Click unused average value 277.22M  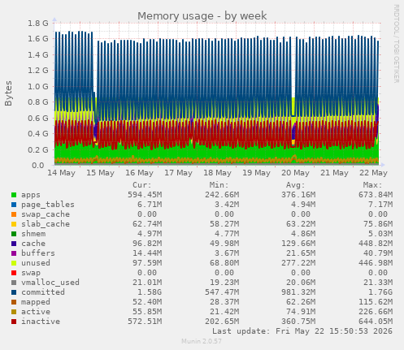click(x=298, y=263)
